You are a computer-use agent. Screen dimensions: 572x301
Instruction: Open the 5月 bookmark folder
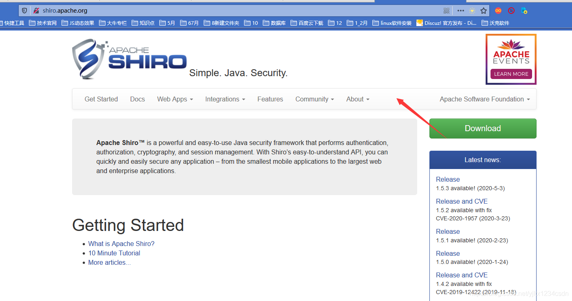[x=167, y=23]
